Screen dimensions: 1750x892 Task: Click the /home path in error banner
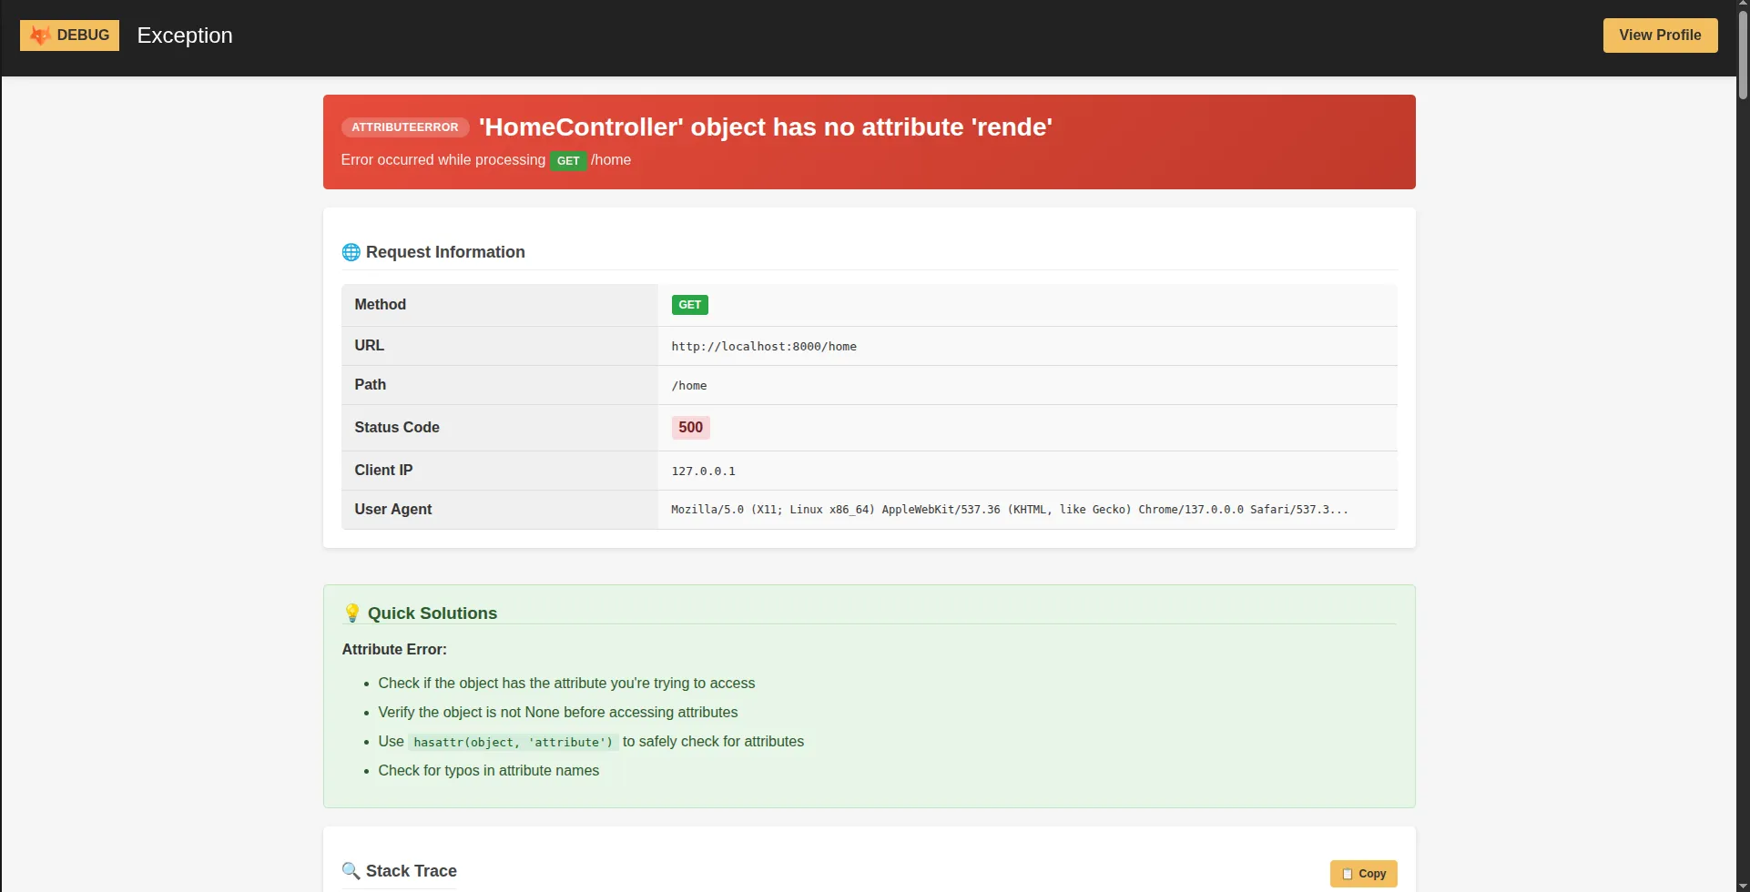[611, 160]
